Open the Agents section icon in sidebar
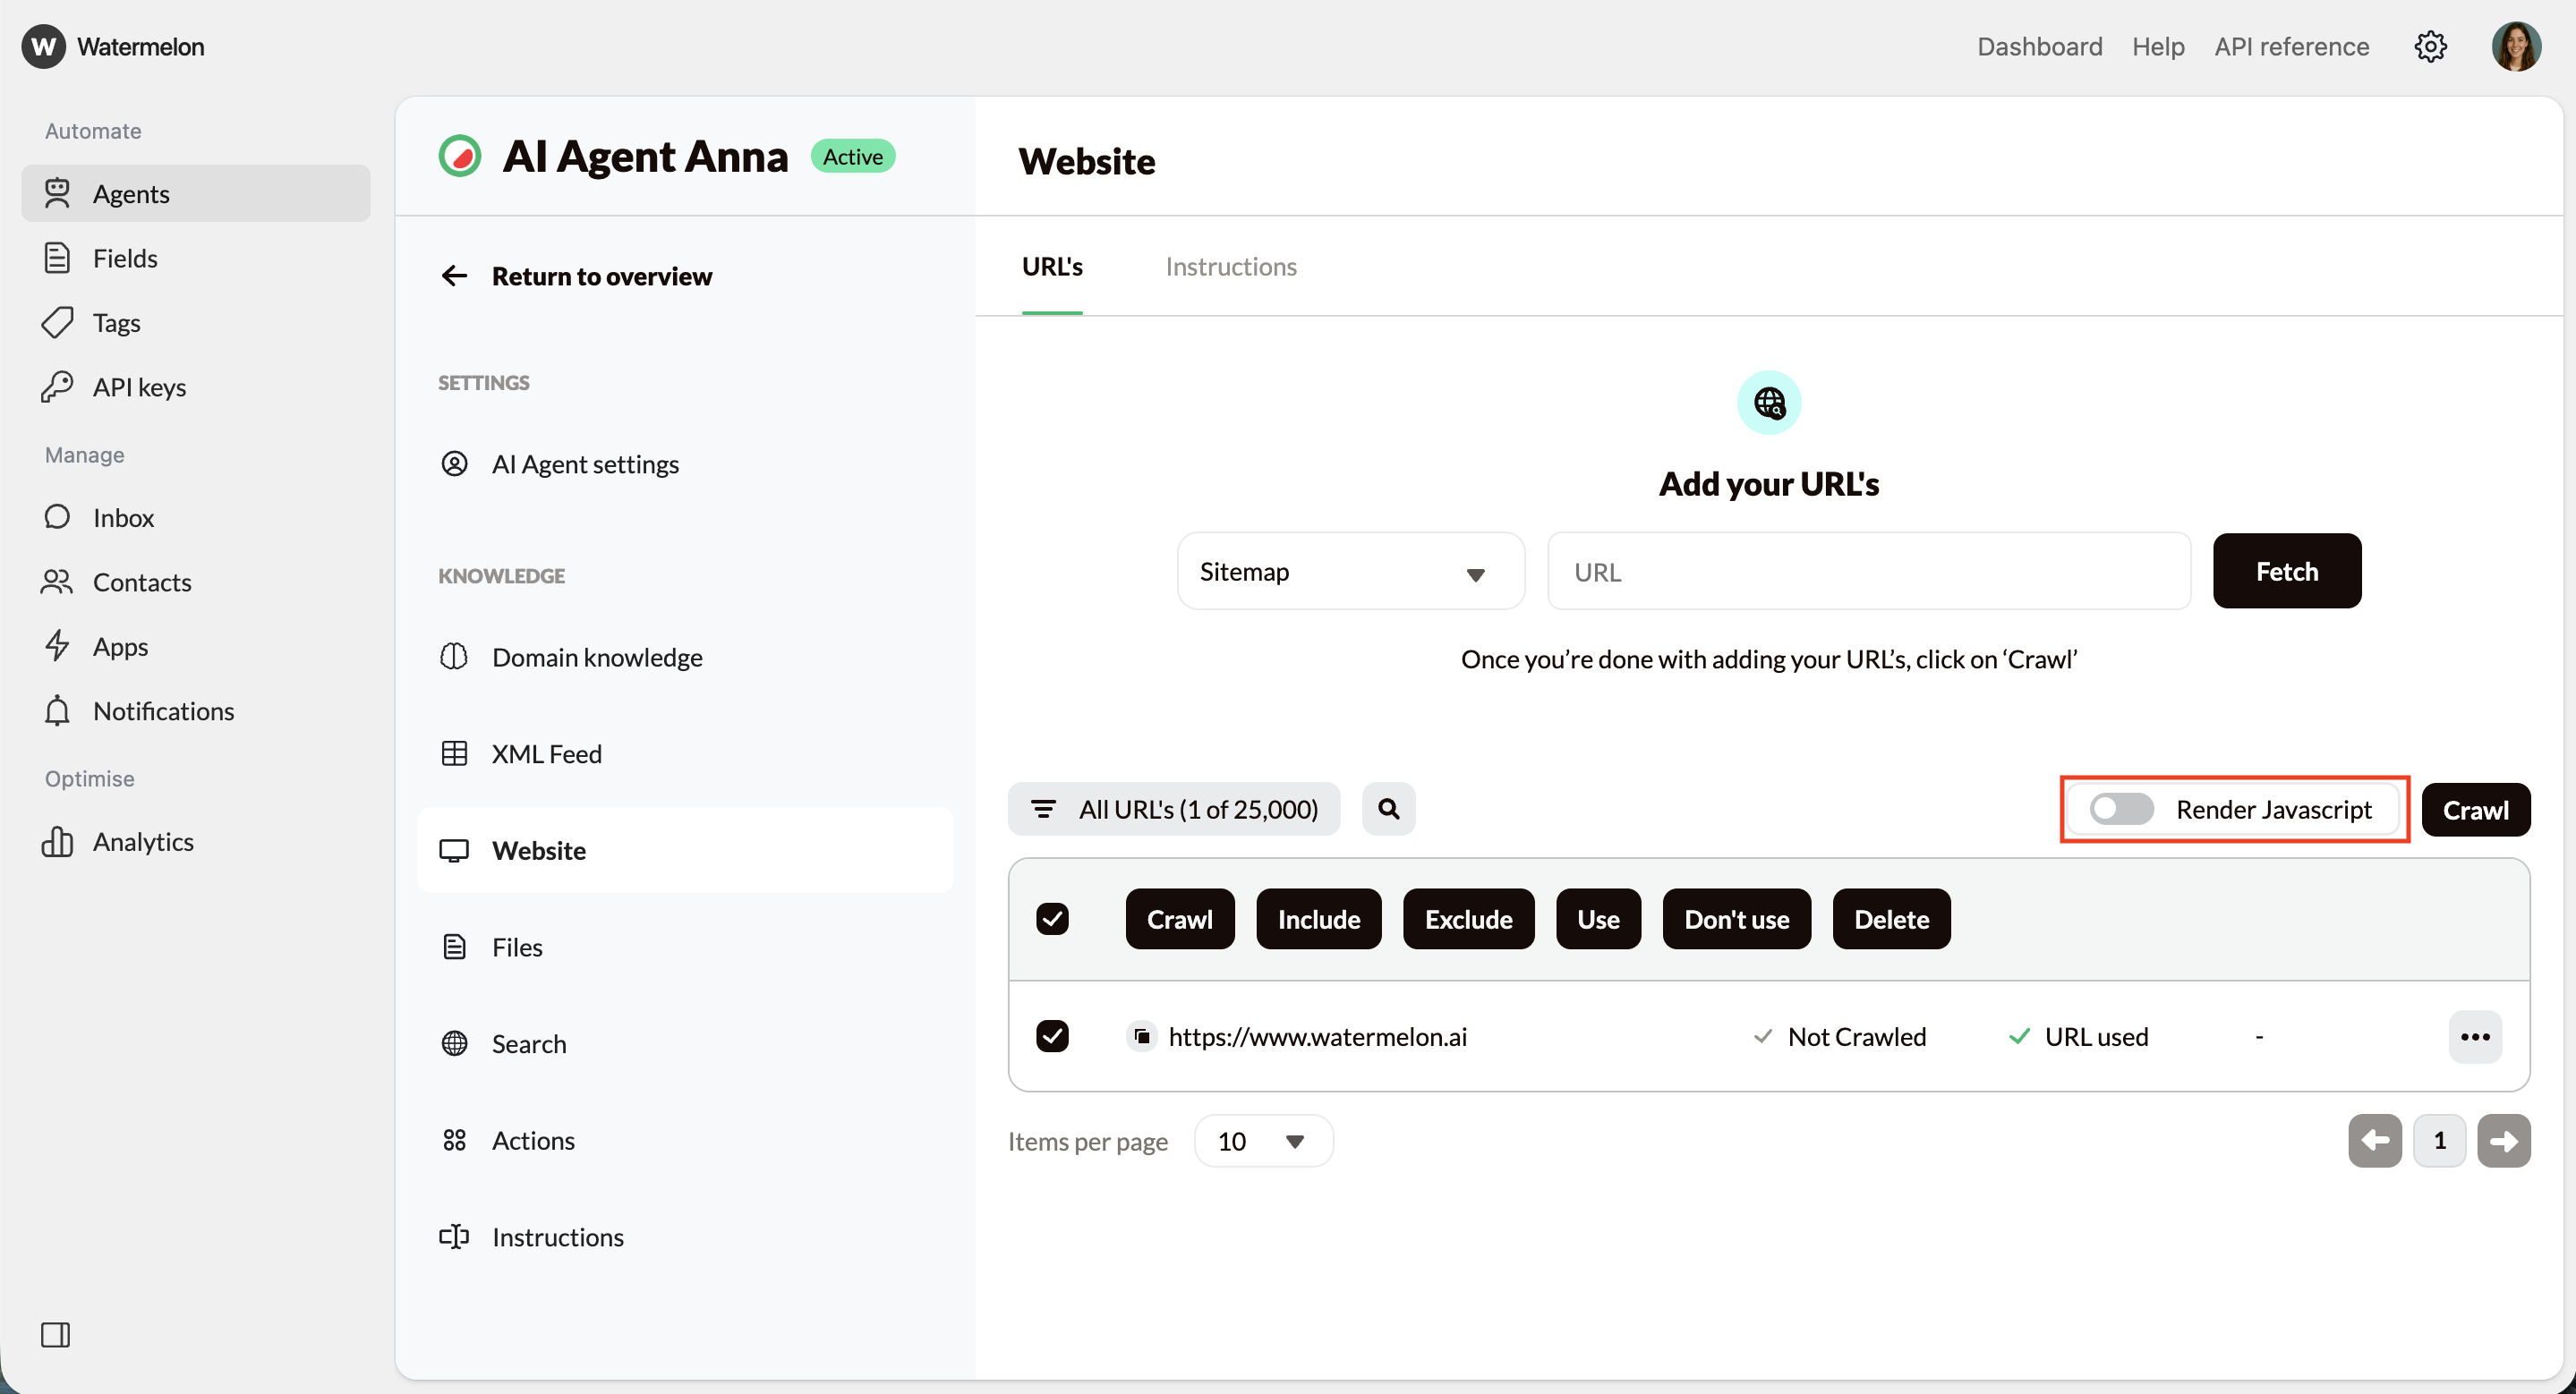The image size is (2576, 1394). click(58, 194)
